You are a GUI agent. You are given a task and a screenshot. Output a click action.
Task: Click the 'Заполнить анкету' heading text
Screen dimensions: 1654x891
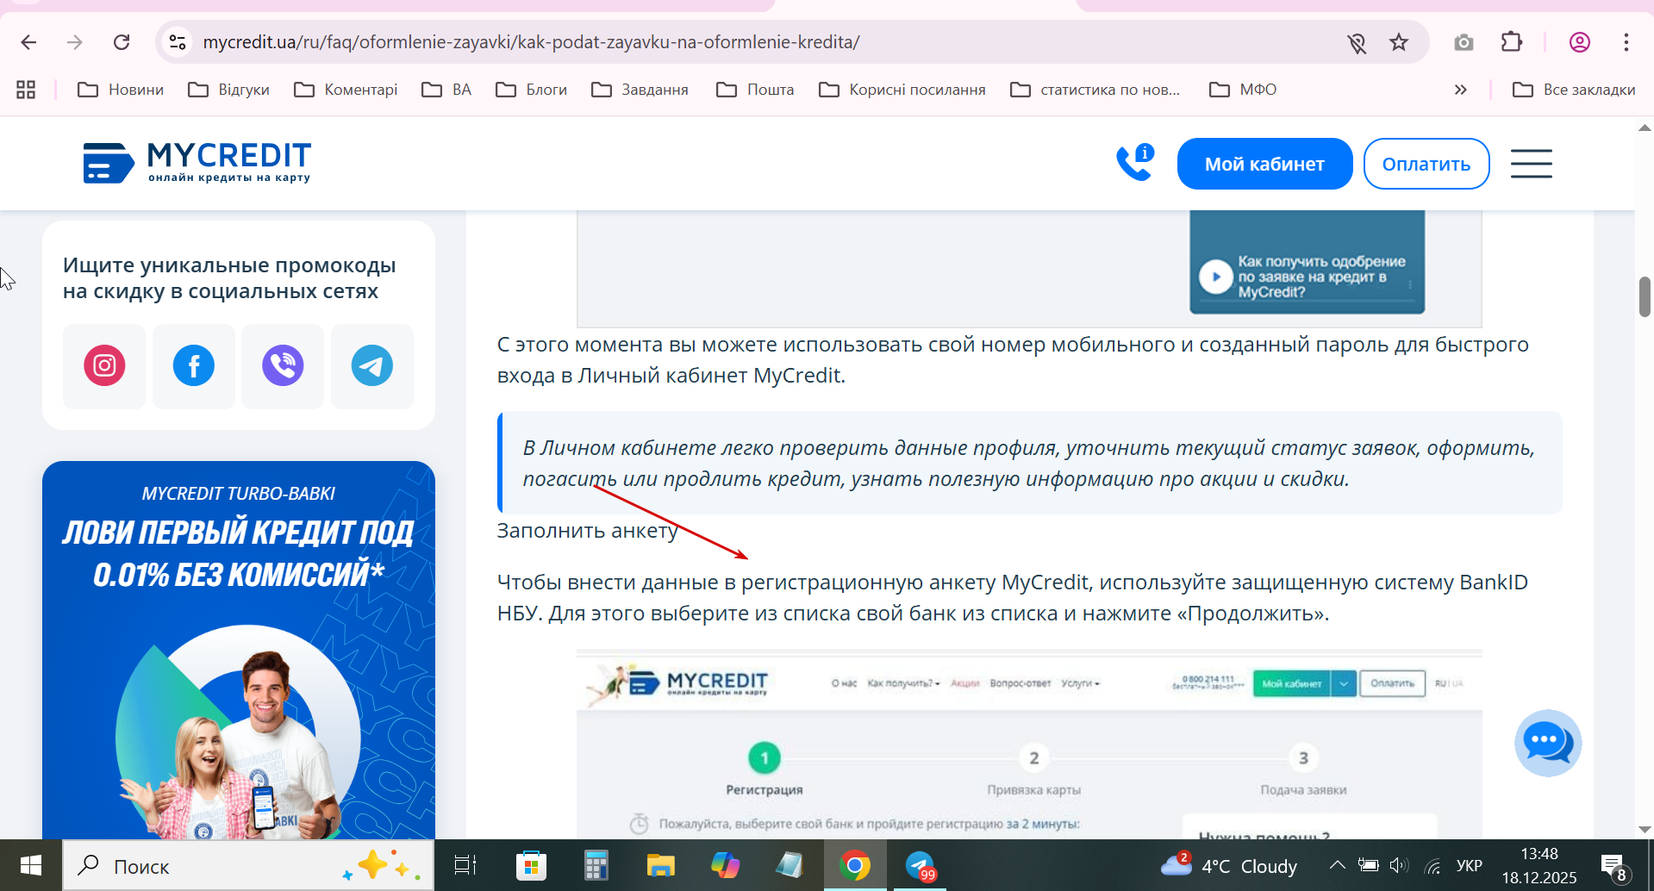587,531
